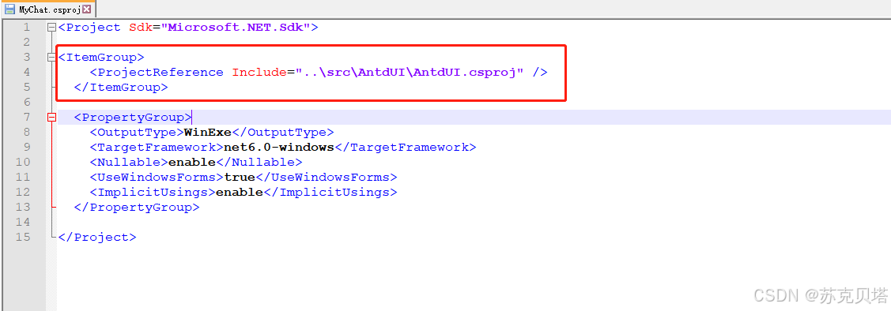Click the Microsoft.NET.Sdk attribute value
The width and height of the screenshot is (891, 311).
pyautogui.click(x=236, y=28)
